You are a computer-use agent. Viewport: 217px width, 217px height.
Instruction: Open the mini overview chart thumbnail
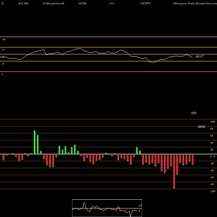tap(107, 208)
